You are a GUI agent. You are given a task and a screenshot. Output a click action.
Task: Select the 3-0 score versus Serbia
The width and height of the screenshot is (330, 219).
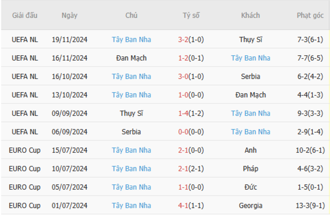[184, 76]
